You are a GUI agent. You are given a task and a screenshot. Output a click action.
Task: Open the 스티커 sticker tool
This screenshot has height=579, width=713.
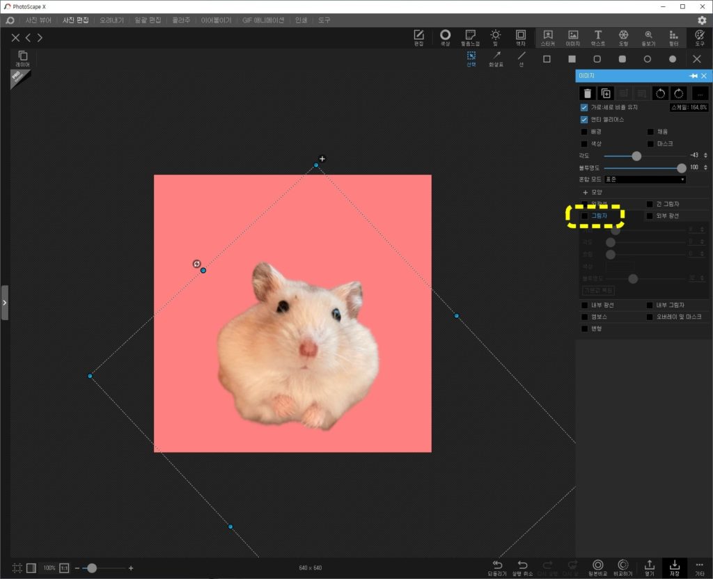click(x=548, y=38)
